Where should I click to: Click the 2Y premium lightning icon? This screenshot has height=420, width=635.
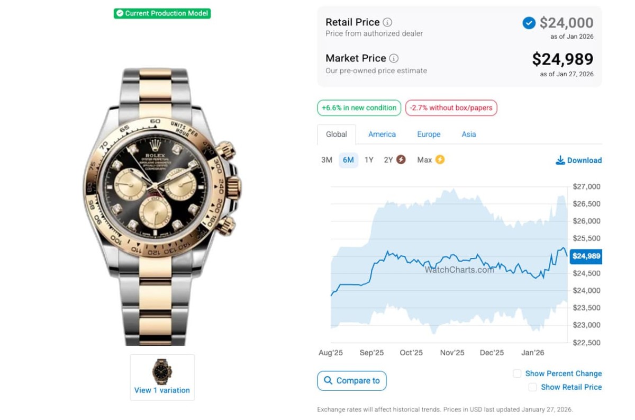401,159
